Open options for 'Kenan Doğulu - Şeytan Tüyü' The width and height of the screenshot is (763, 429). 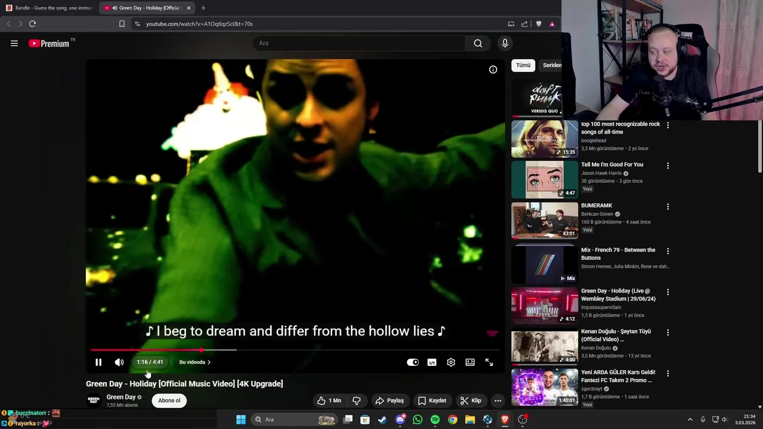pyautogui.click(x=668, y=332)
